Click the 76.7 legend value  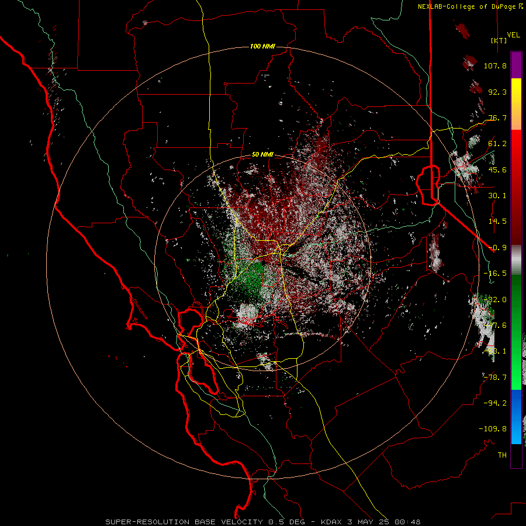[497, 117]
